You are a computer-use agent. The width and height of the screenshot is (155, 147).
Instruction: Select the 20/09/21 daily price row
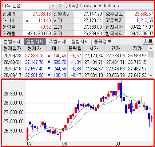click(x=75, y=62)
